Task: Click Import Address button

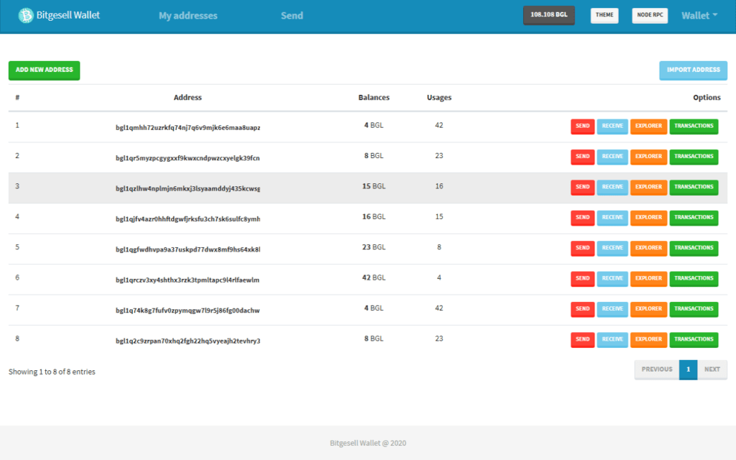Action: [x=693, y=70]
